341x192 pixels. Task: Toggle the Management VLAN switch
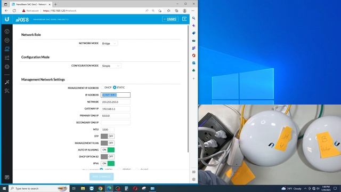[108, 143]
